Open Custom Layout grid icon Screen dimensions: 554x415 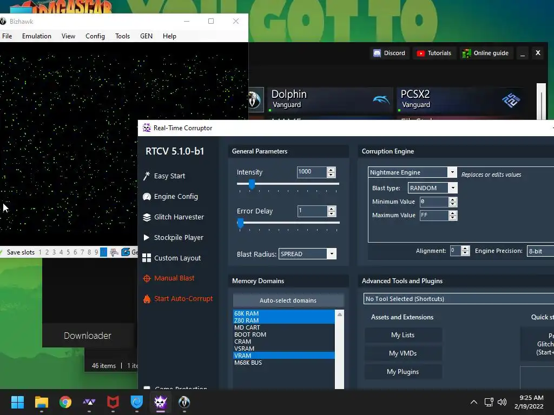coord(147,258)
